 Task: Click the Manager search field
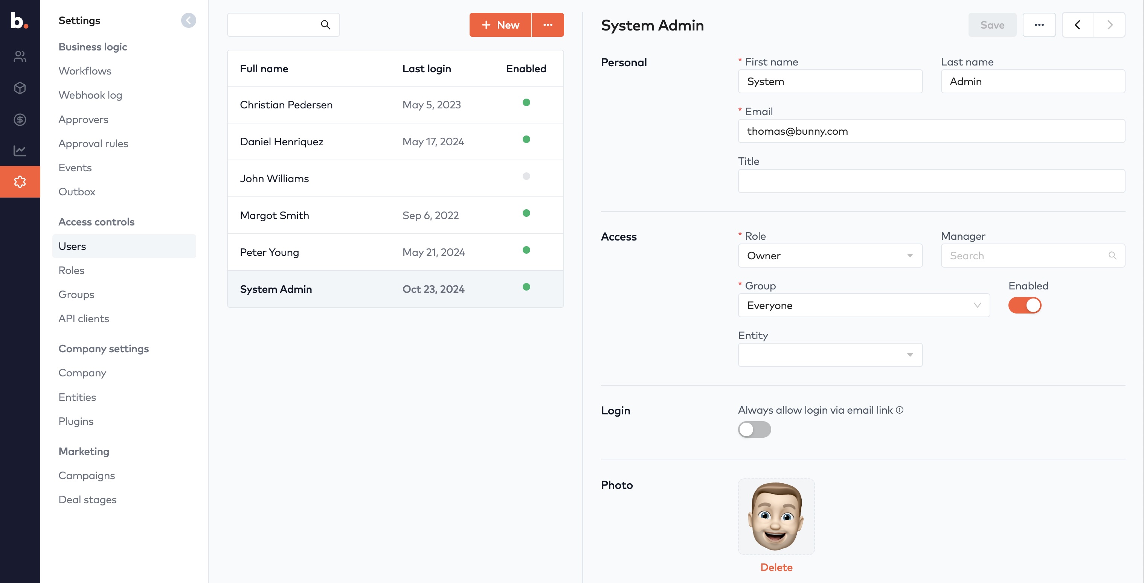1033,255
